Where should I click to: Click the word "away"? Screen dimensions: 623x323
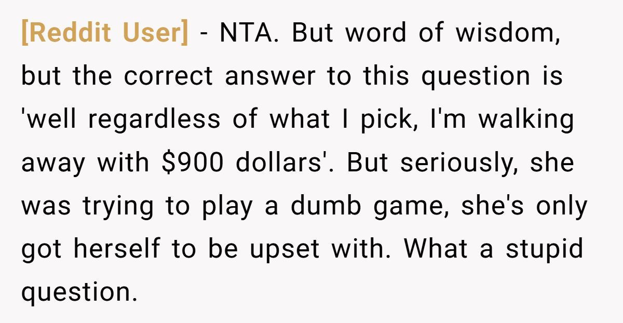coord(52,163)
